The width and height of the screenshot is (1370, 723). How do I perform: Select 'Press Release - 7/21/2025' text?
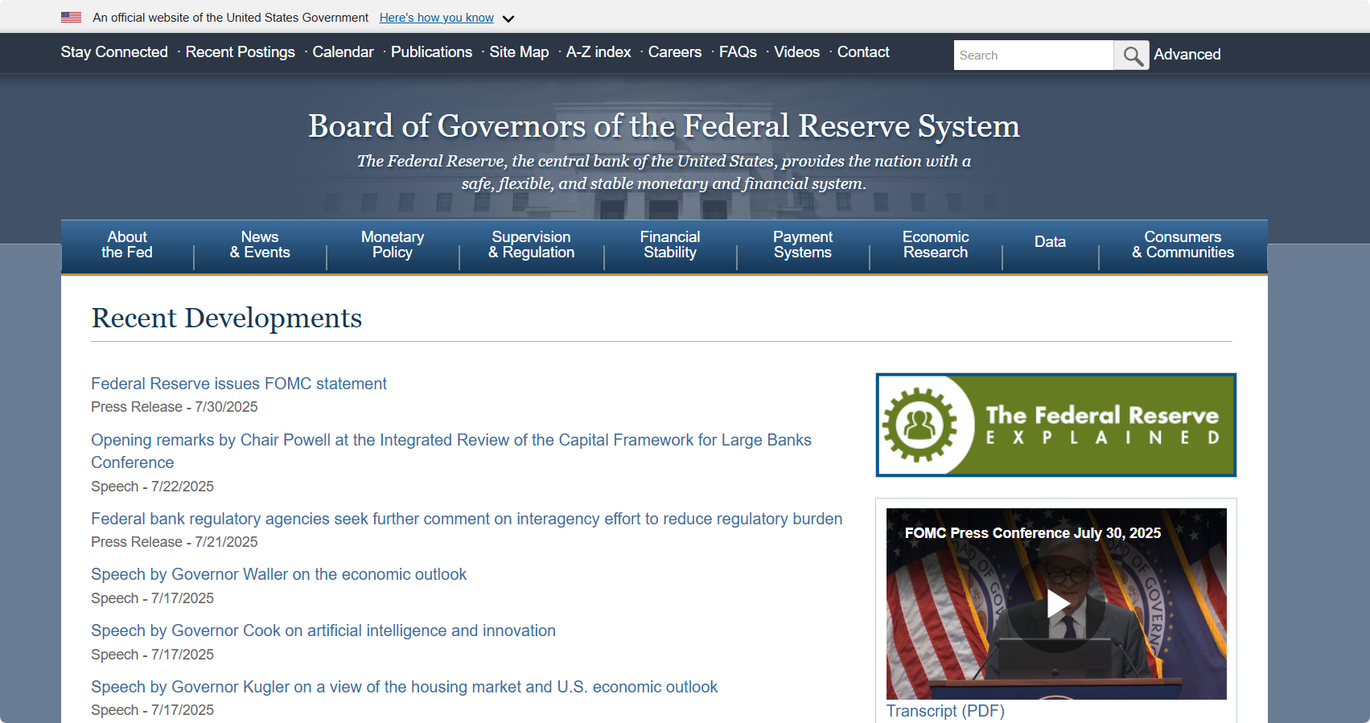pos(175,542)
